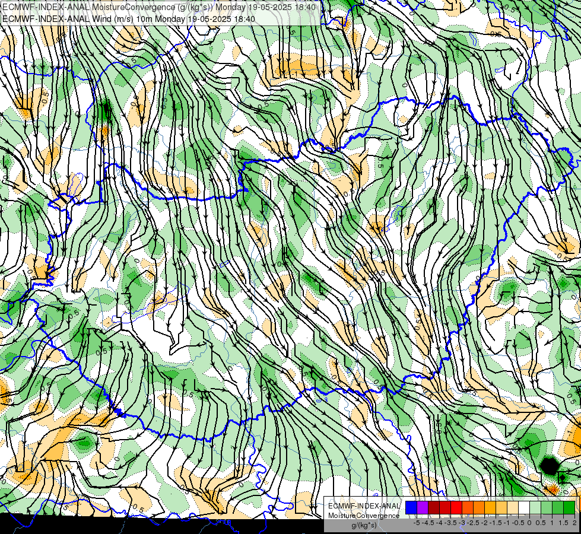
Task: Click the MoistureConvergence title line at top
Action: click(159, 7)
